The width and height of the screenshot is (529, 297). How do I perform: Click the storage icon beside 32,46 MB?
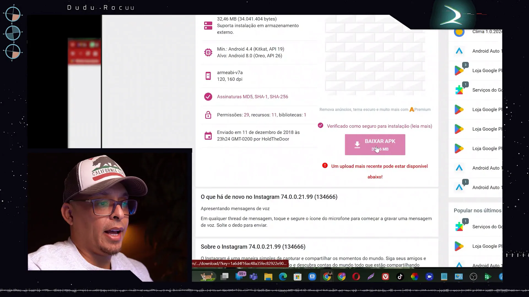click(x=208, y=26)
